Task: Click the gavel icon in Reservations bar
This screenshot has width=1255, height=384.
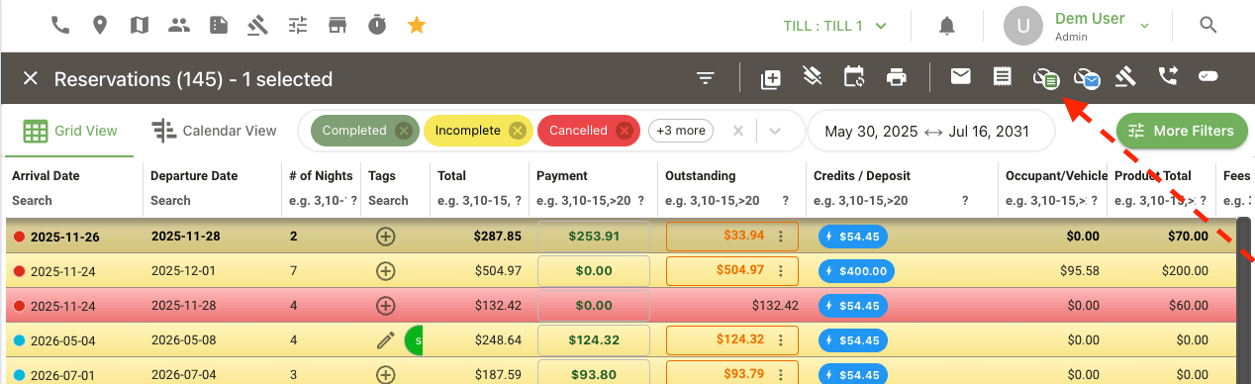Action: pos(1125,75)
